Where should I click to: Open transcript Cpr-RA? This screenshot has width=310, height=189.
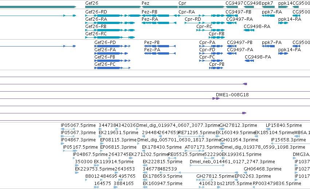click(x=201, y=16)
